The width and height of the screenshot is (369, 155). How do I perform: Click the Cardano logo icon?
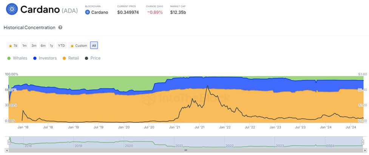(x=12, y=9)
